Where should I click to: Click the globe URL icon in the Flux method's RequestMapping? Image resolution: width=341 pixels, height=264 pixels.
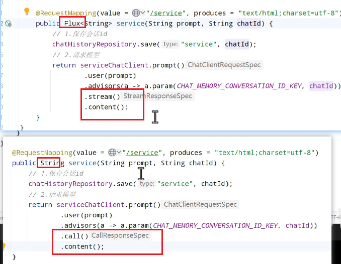coord(136,13)
